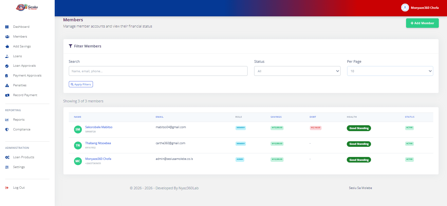
Task: Open Loan Approvals in the sidebar
Action: [24, 66]
